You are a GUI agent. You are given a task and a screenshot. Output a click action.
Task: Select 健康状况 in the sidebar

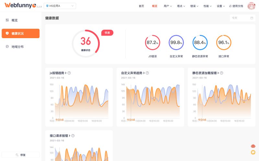tap(20, 34)
